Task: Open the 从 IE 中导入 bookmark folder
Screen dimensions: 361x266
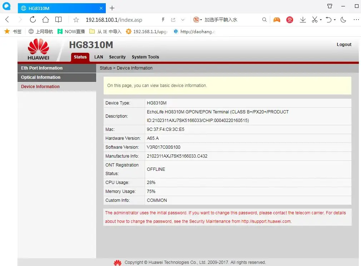Action: tap(105, 31)
